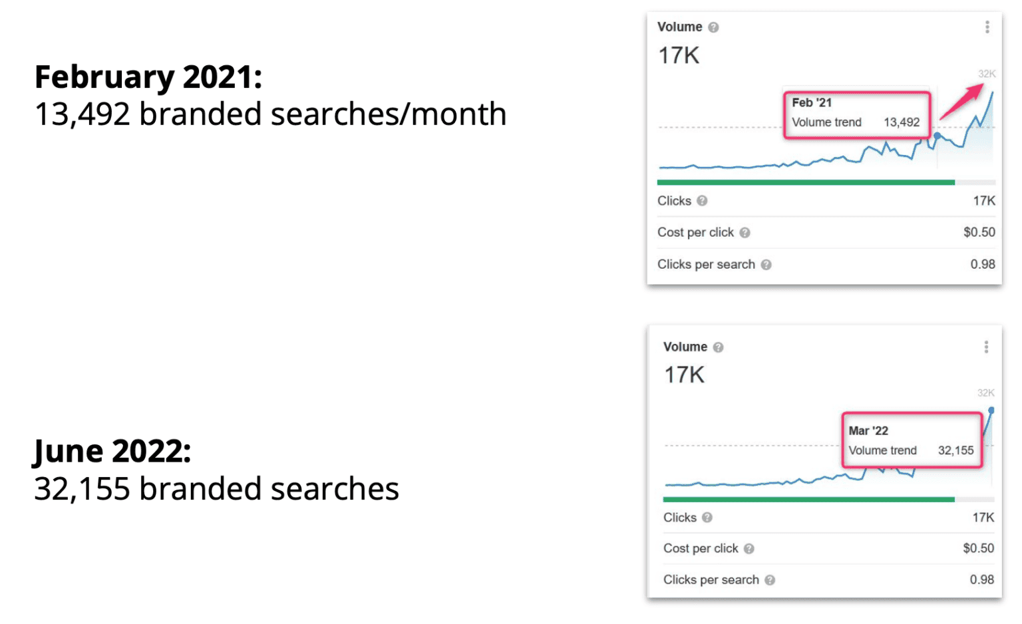Click help icon beside Volume in Mar '22 card

point(718,347)
